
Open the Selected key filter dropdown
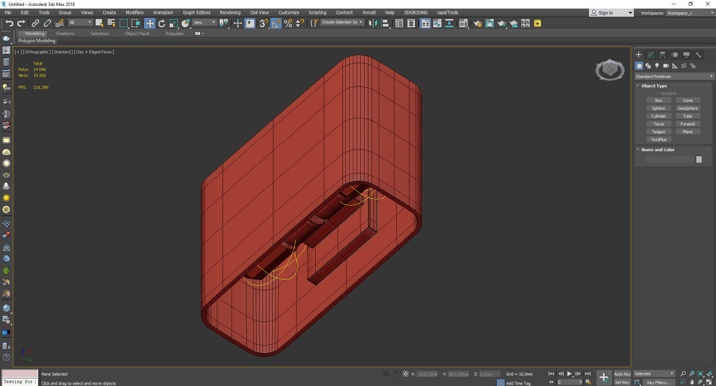tap(654, 374)
